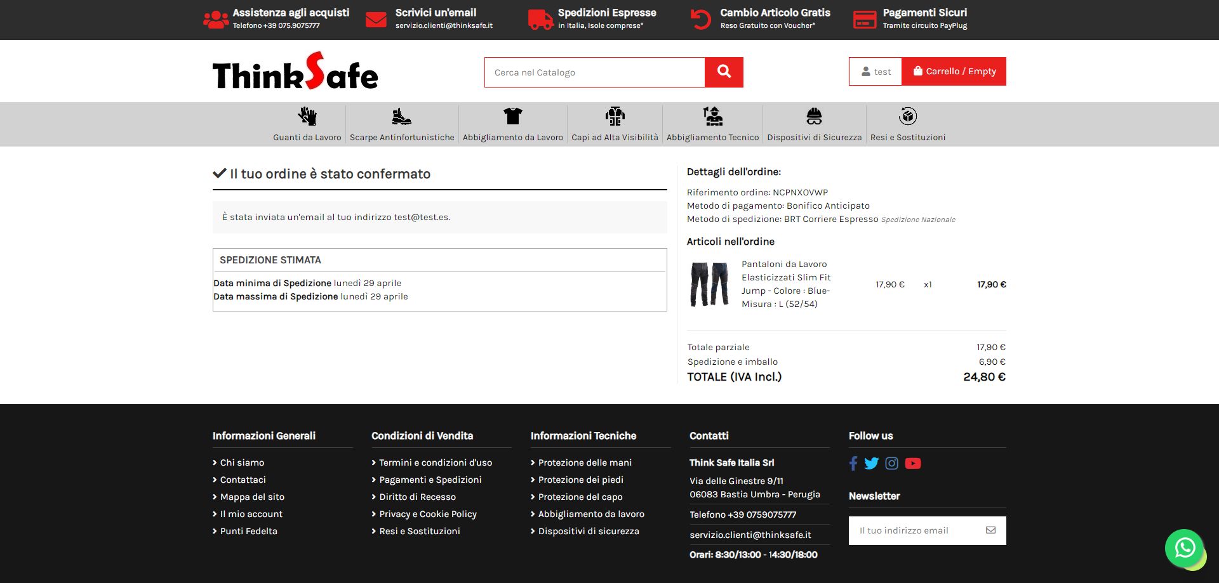Open Protezione del capo link

coord(580,497)
